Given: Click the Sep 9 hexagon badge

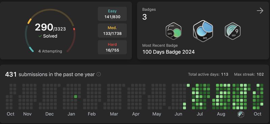Looking at the screenshot, I should tap(233, 31).
